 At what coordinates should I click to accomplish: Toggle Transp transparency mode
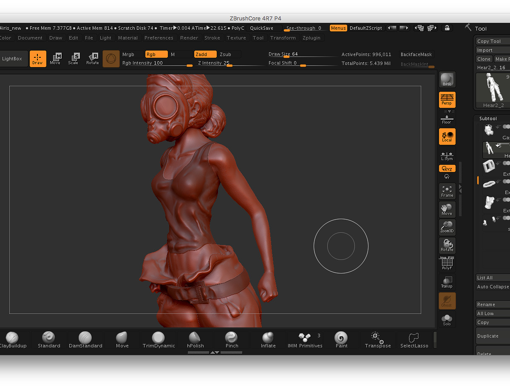click(x=447, y=282)
